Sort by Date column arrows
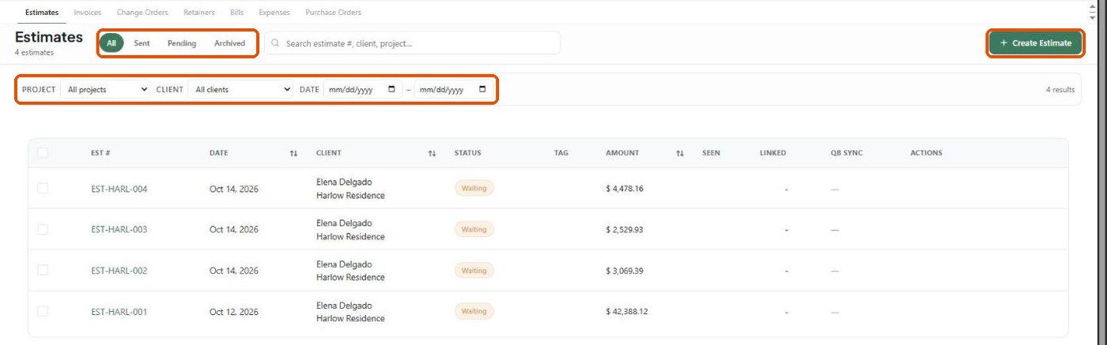Screen dimensions: 1107x345 click(x=293, y=153)
